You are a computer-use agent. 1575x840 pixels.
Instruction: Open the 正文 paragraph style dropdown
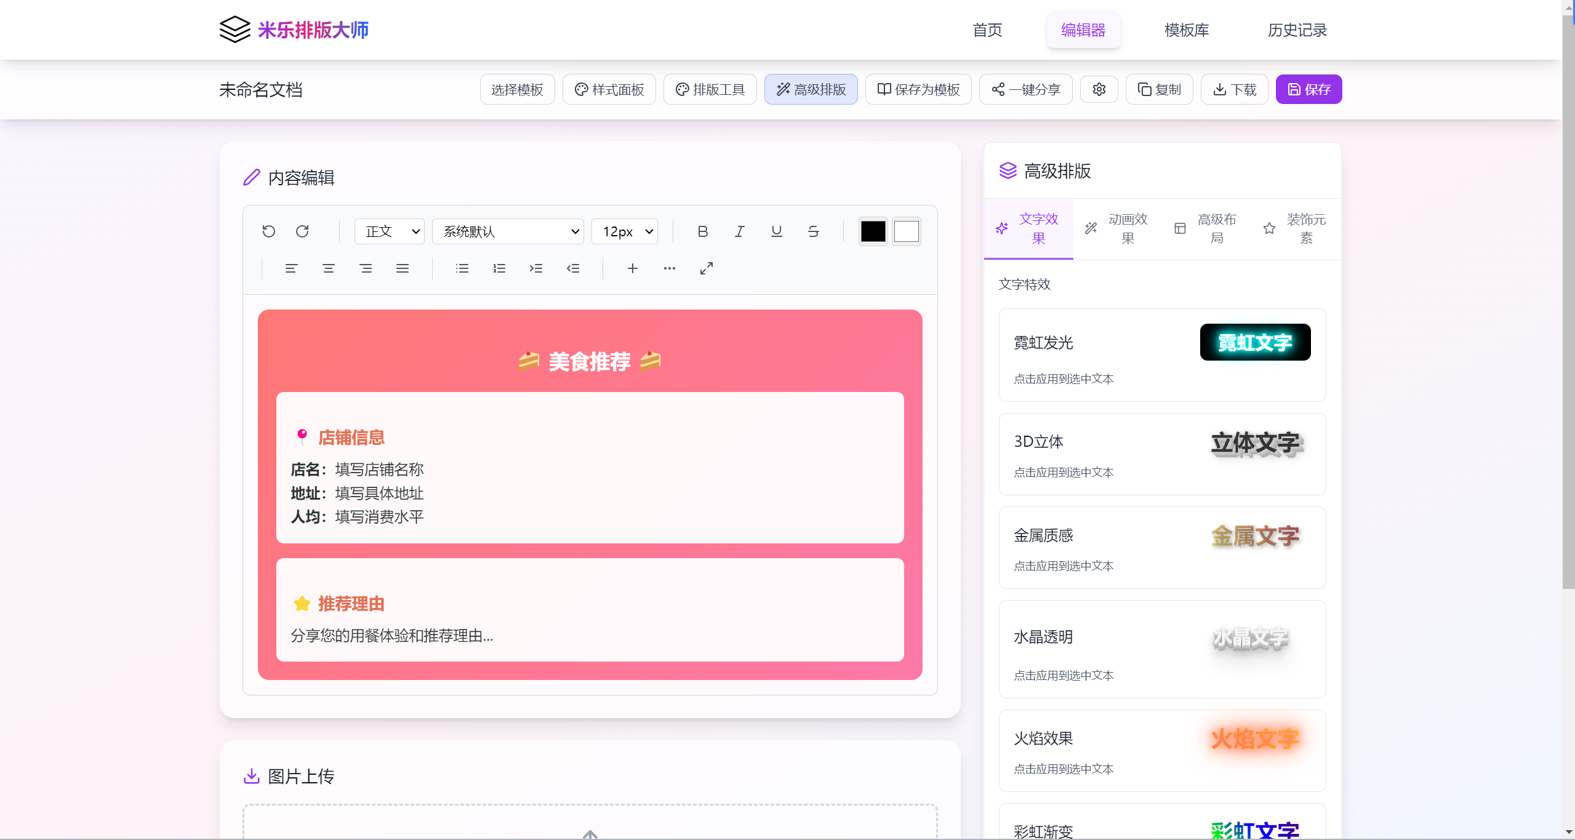[390, 231]
